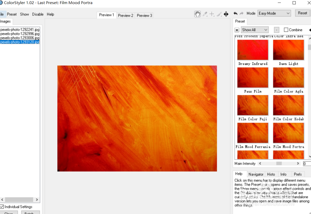Viewport: 311px width, 214px height.
Task: Apply the Film Color Fuji preset thumbnail
Action: [253, 105]
